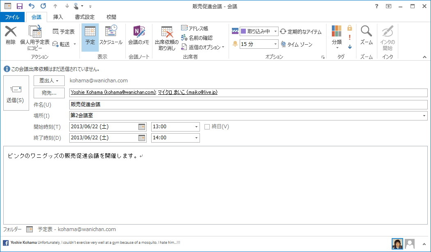Open the ファイル tab
This screenshot has height=252, width=431.
12,17
